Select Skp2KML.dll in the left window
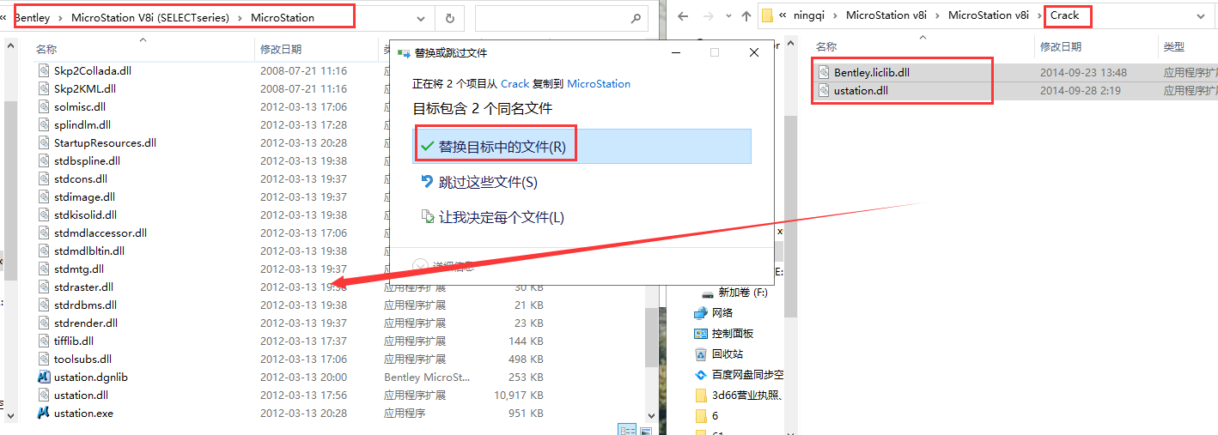This screenshot has width=1218, height=435. [x=84, y=88]
